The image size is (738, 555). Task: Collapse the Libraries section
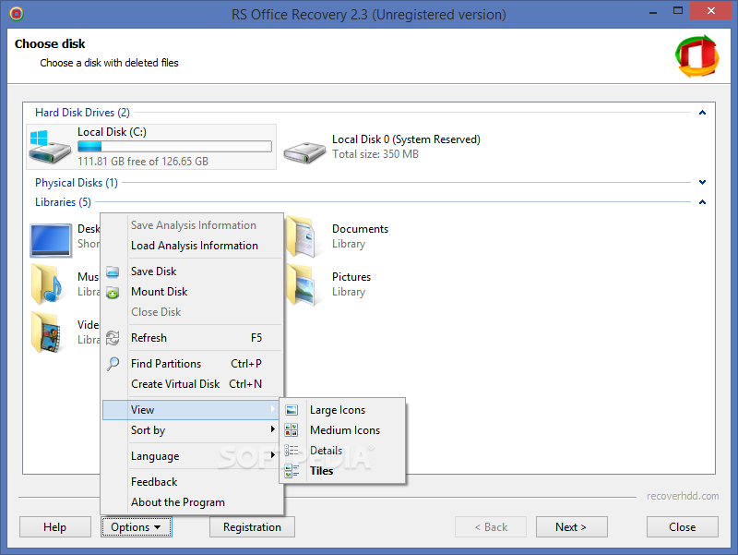point(702,202)
